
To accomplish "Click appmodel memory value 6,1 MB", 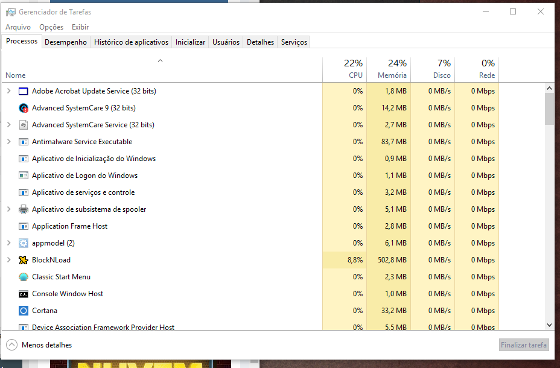I will 396,243.
